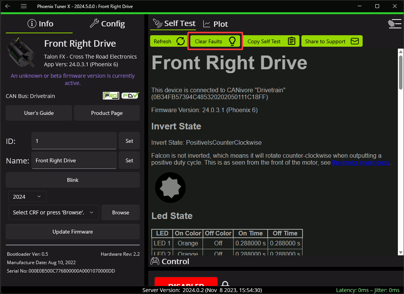
Task: Click the scrollbar up arrow
Action: click(401, 52)
